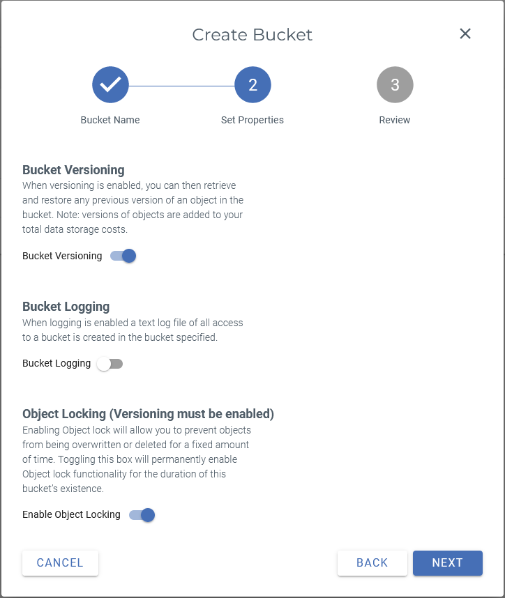Disable the Bucket Versioning switch
505x598 pixels.
(123, 256)
